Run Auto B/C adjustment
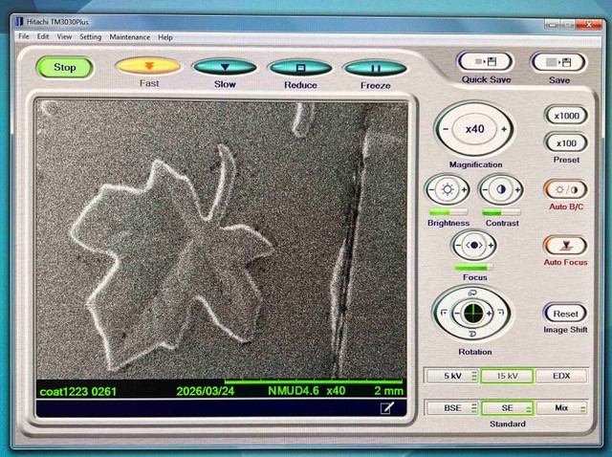Viewport: 612px width, 457px height. click(564, 189)
